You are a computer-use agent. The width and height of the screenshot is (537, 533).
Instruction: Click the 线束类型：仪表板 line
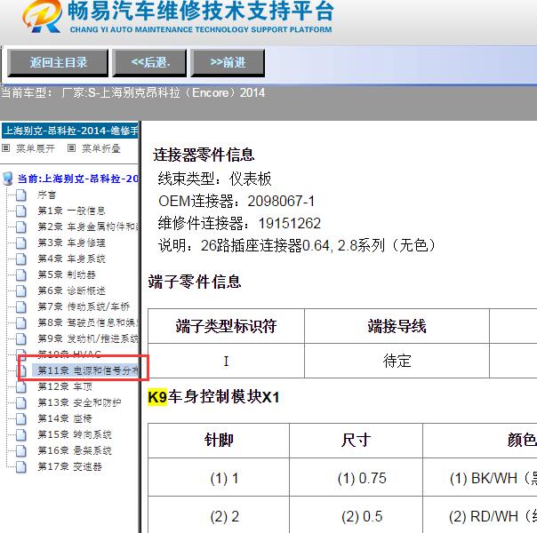[x=215, y=179]
